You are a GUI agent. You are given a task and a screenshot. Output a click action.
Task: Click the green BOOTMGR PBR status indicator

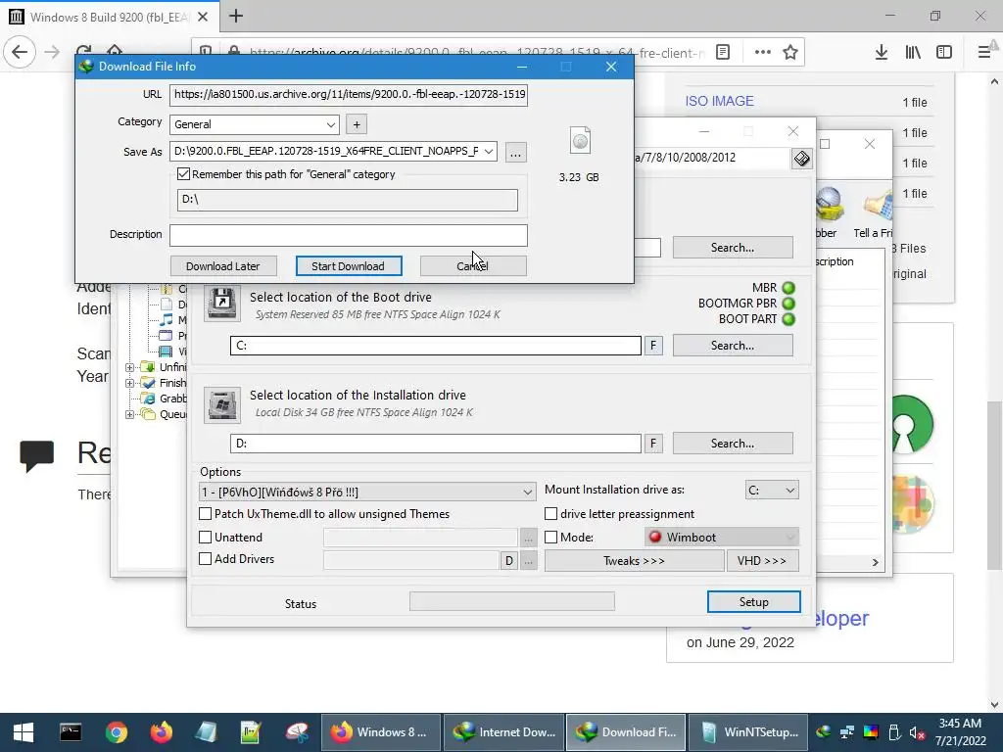pyautogui.click(x=788, y=304)
